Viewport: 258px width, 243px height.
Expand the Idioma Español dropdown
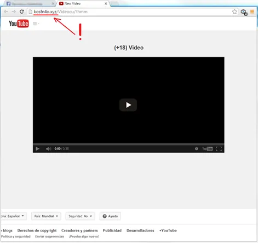[13, 216]
